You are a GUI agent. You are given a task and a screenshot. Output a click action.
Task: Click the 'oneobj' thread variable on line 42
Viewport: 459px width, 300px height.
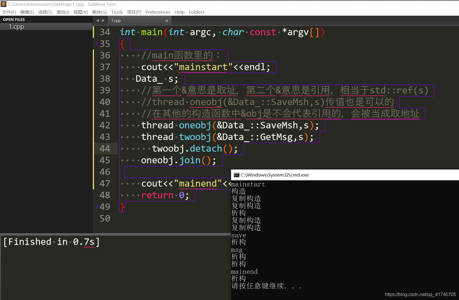click(x=195, y=125)
